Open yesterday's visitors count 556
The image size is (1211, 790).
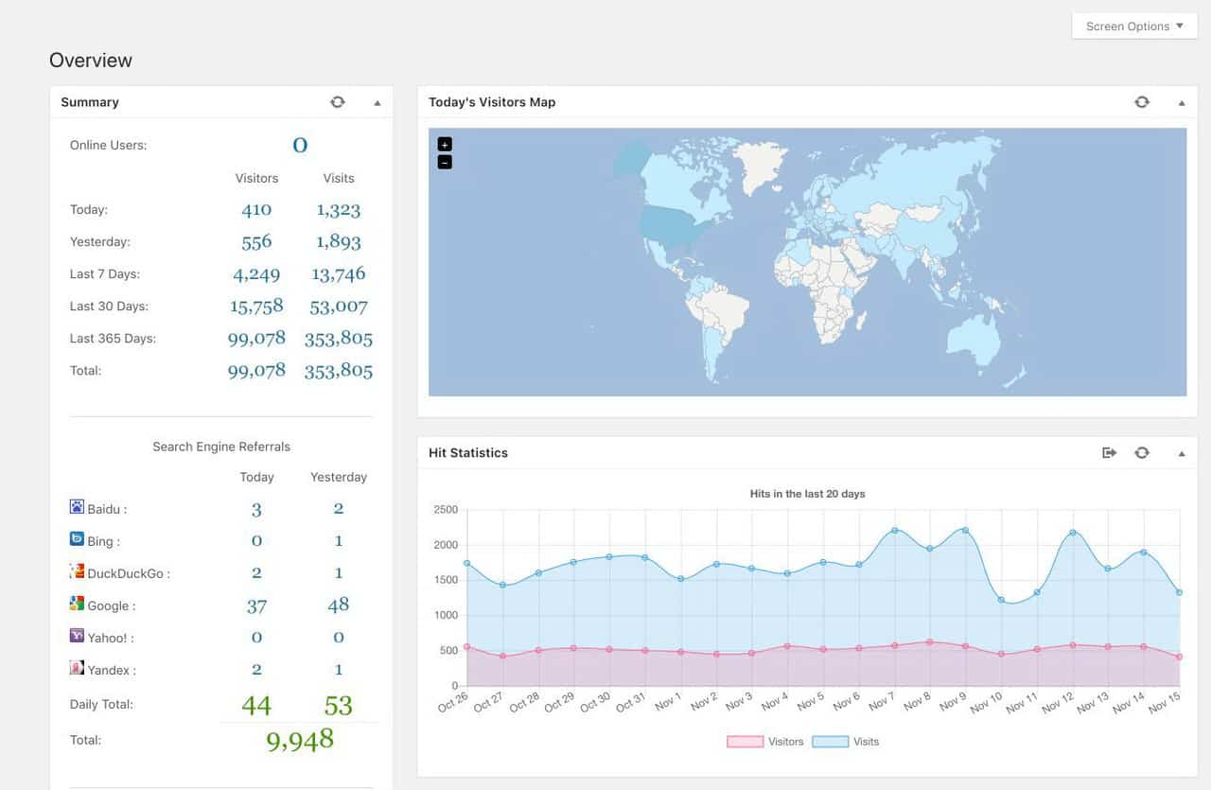point(256,242)
